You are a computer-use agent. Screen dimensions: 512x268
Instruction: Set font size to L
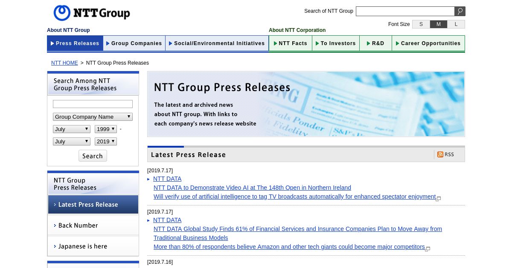click(x=456, y=24)
